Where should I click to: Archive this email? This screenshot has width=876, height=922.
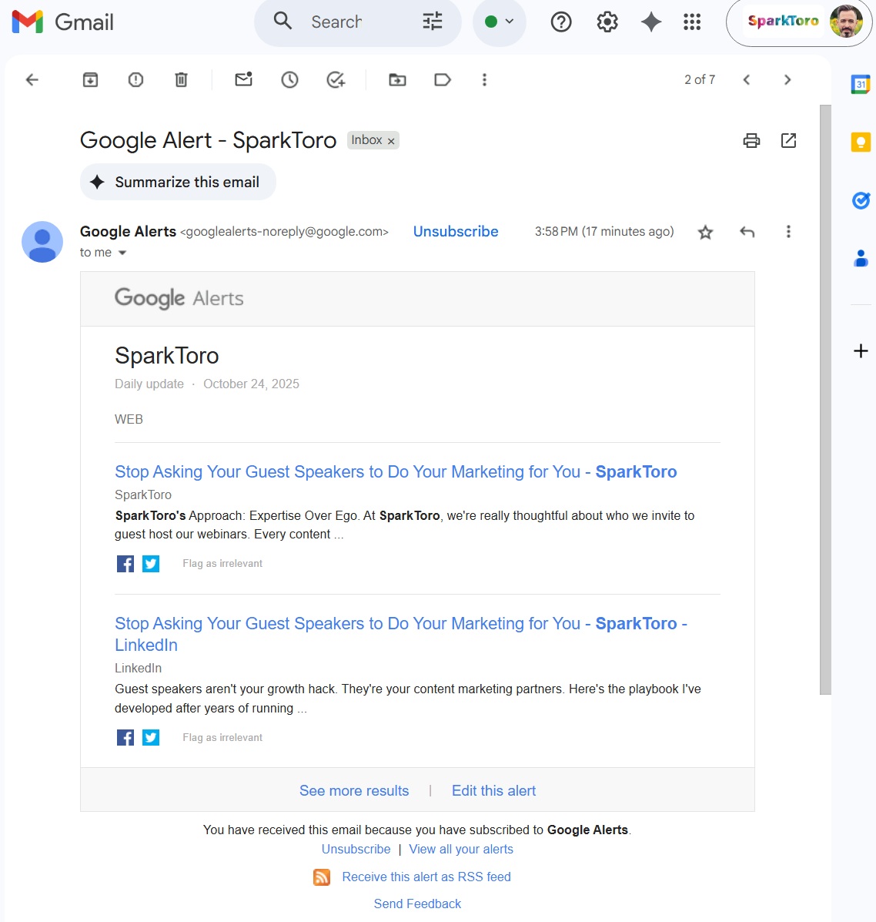(x=90, y=79)
